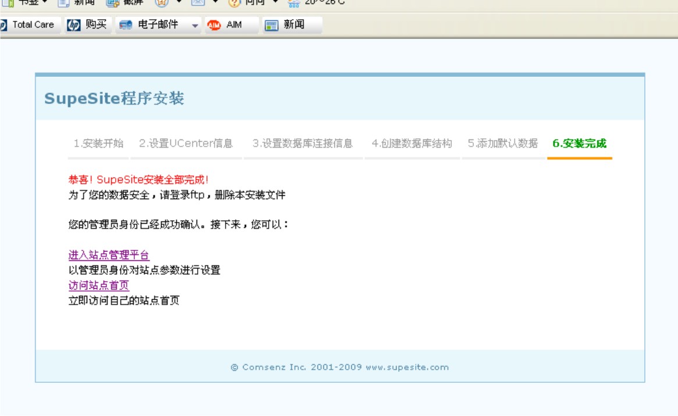
Task: Choose the 5.添加默认数据 step tab
Action: [503, 144]
